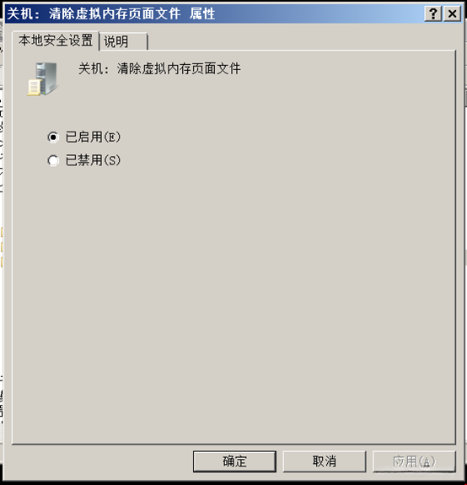Click the server policy icon
This screenshot has width=467, height=485.
[x=42, y=79]
